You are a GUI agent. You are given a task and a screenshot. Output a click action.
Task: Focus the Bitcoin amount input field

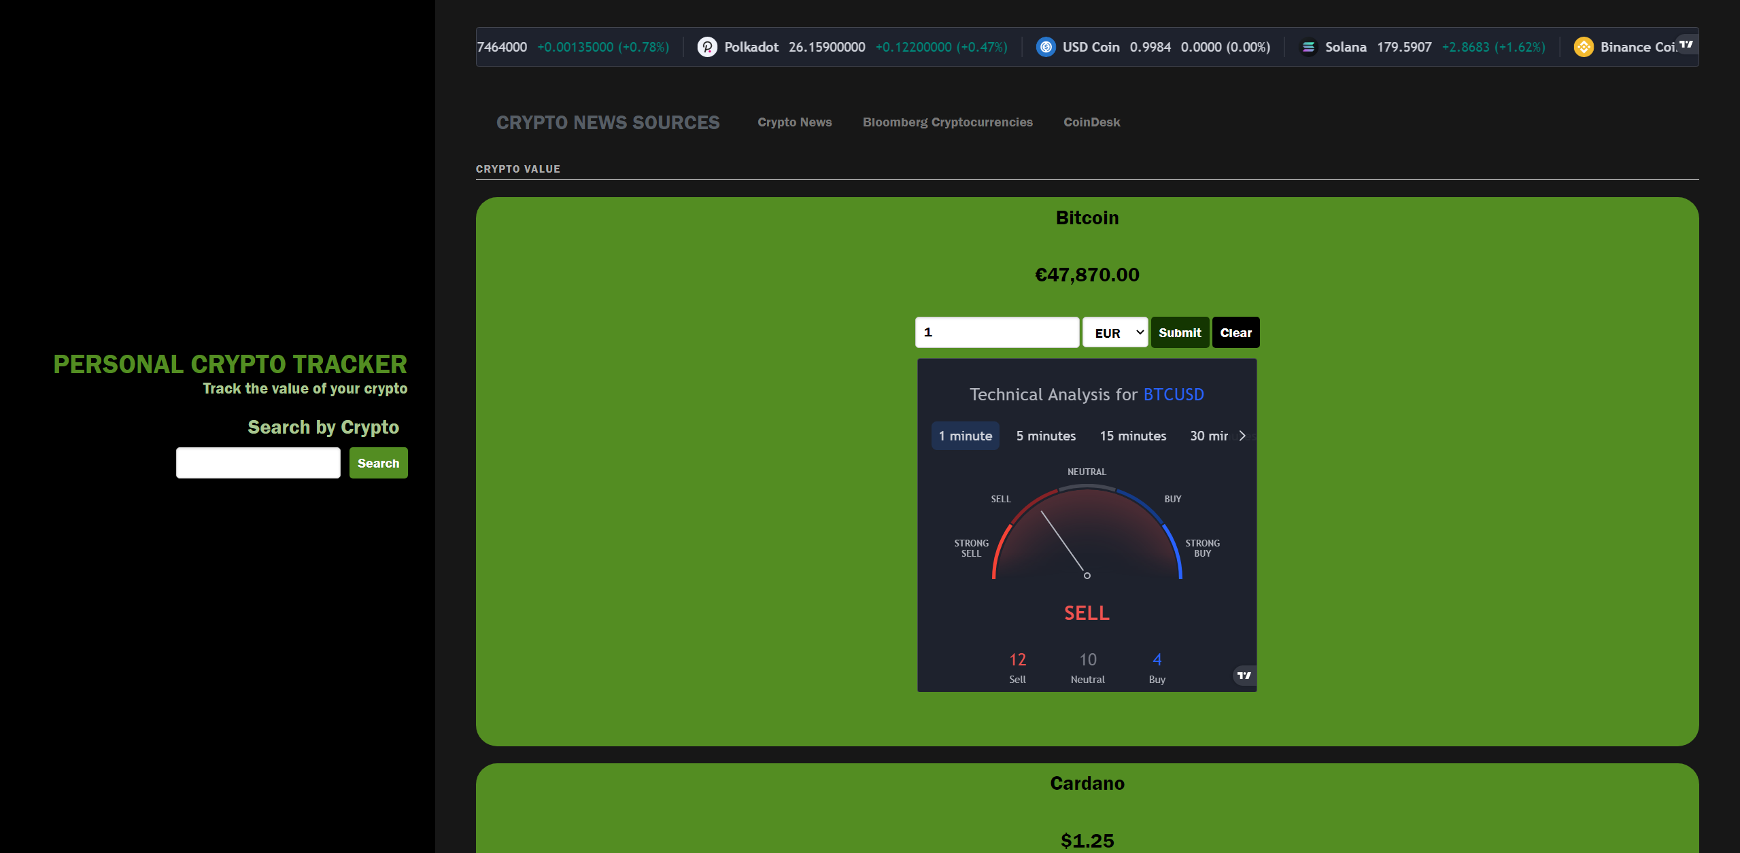pos(997,332)
